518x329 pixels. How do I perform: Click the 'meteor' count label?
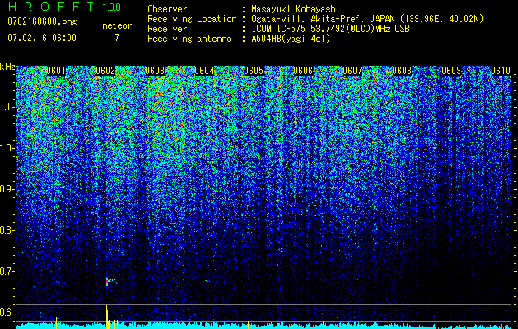pos(117,25)
